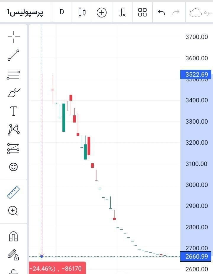The height and width of the screenshot is (274, 213).
Task: Select the zoom in tool
Action: pyautogui.click(x=14, y=211)
